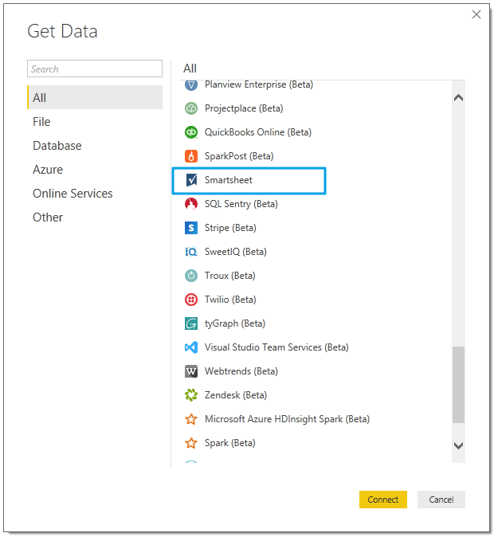The height and width of the screenshot is (537, 494).
Task: Click the scroll down arrow in list
Action: click(458, 445)
